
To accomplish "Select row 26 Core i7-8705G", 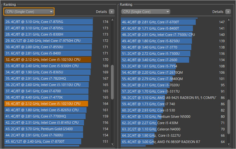I will pos(56,22).
